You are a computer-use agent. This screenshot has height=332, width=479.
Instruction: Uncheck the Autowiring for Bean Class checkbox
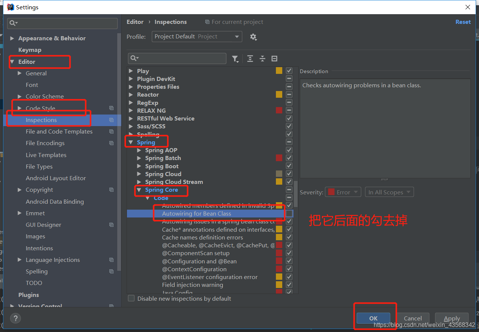(x=289, y=213)
